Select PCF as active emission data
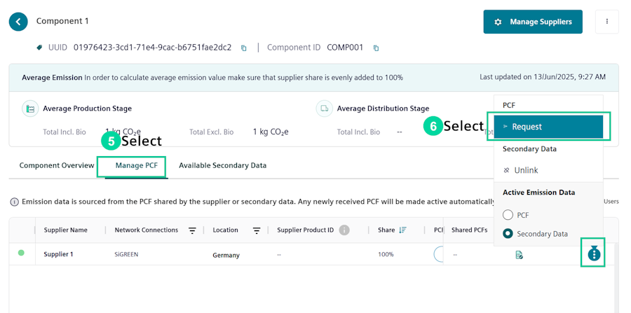Image resolution: width=631 pixels, height=313 pixels. coord(509,215)
